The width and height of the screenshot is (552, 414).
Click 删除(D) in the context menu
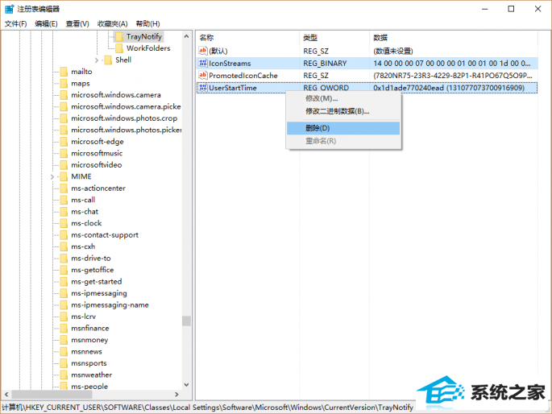[x=343, y=128]
